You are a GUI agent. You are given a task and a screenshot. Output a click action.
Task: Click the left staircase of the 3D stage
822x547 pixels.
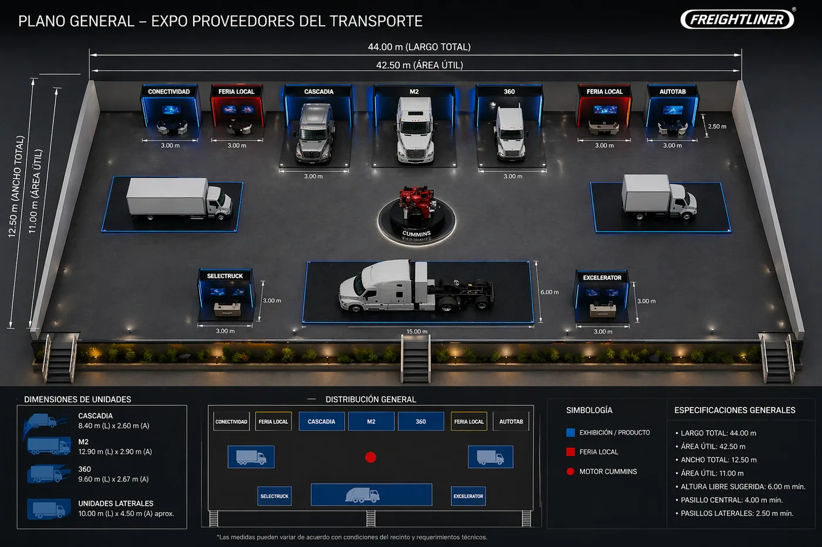tap(60, 359)
